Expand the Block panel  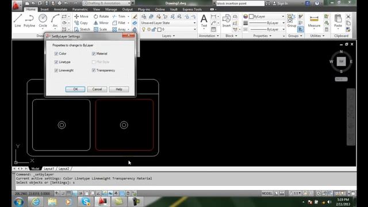pos(231,36)
